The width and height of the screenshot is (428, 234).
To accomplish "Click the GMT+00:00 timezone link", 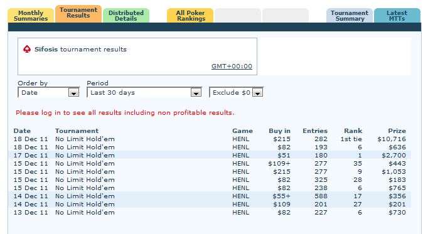I will coord(232,66).
